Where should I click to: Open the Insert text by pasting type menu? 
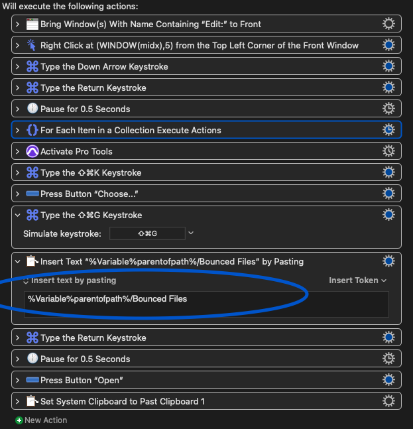coord(70,280)
